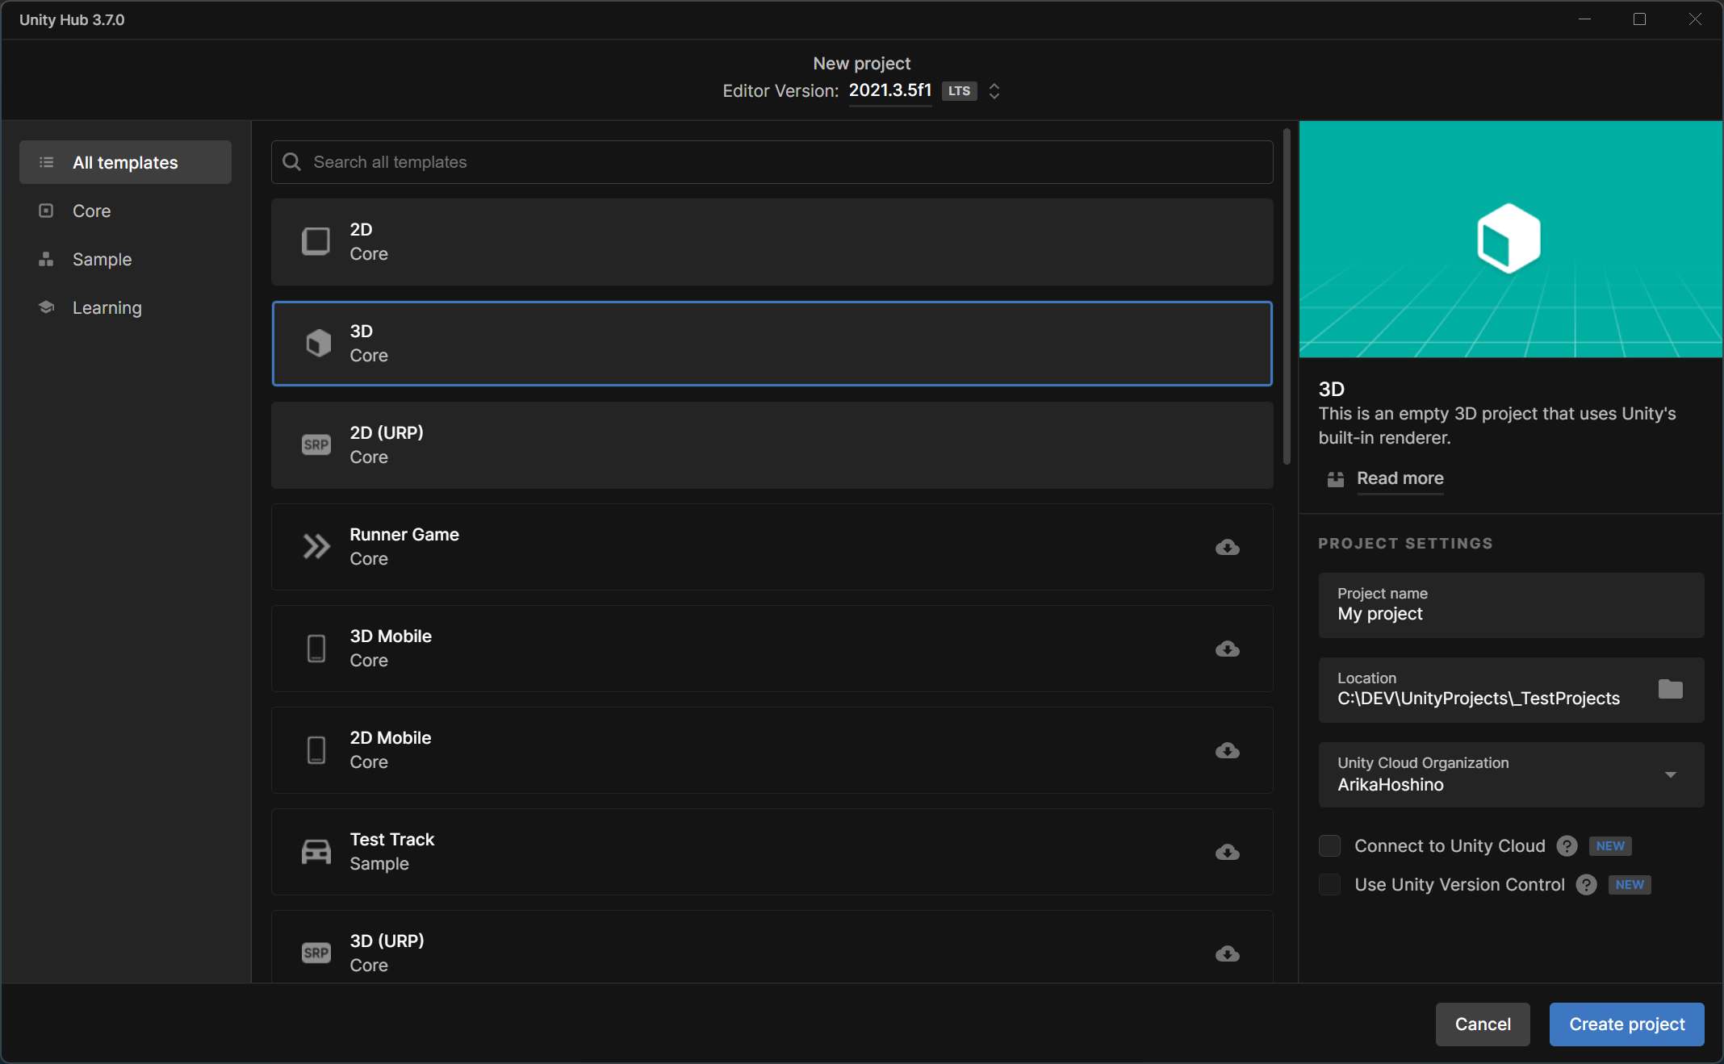Image resolution: width=1724 pixels, height=1064 pixels.
Task: Click the download icon for Runner Game
Action: pyautogui.click(x=1227, y=547)
